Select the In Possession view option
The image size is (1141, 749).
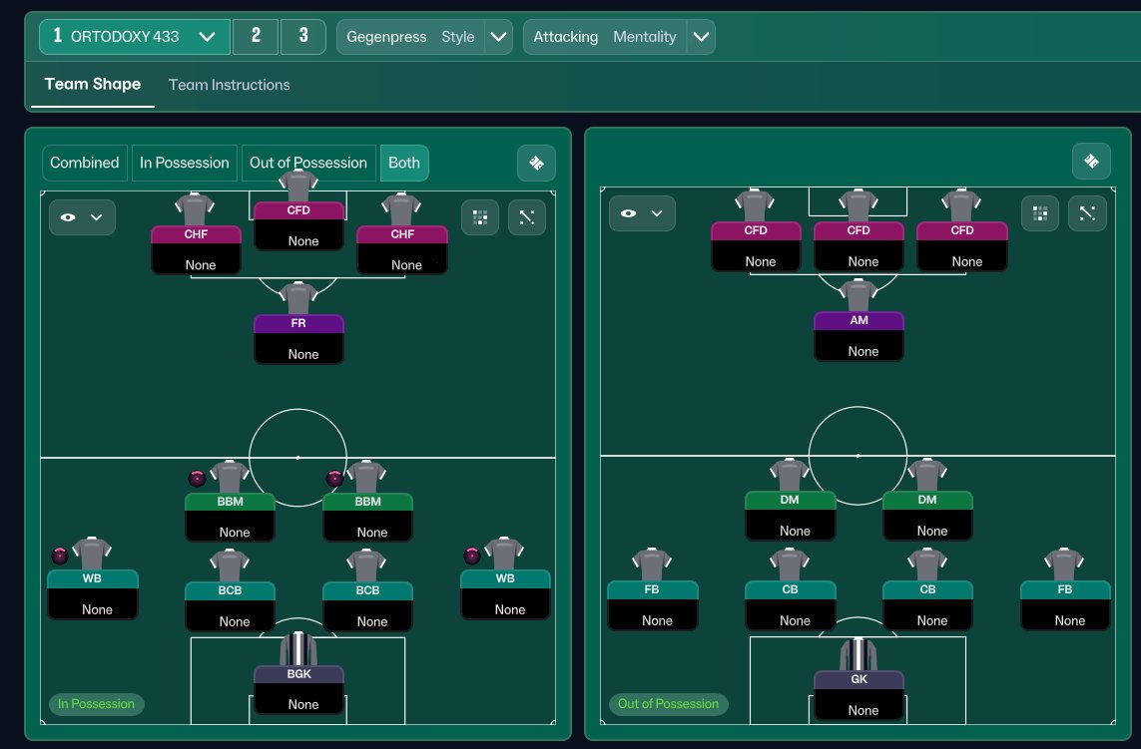coord(184,163)
